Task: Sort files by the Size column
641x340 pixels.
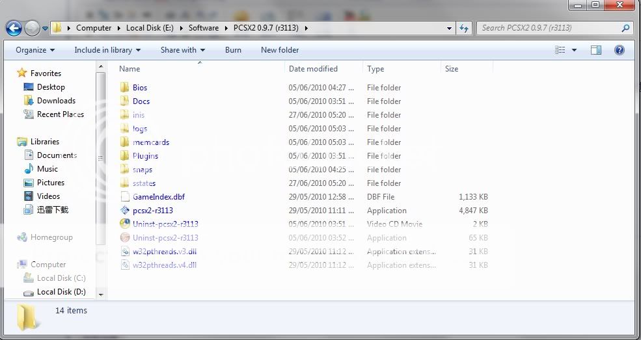Action: point(452,69)
